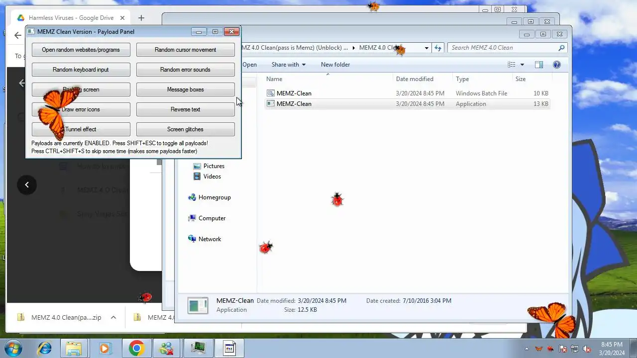This screenshot has height=358, width=637.
Task: Click Open in the Explorer toolbar
Action: [249, 65]
